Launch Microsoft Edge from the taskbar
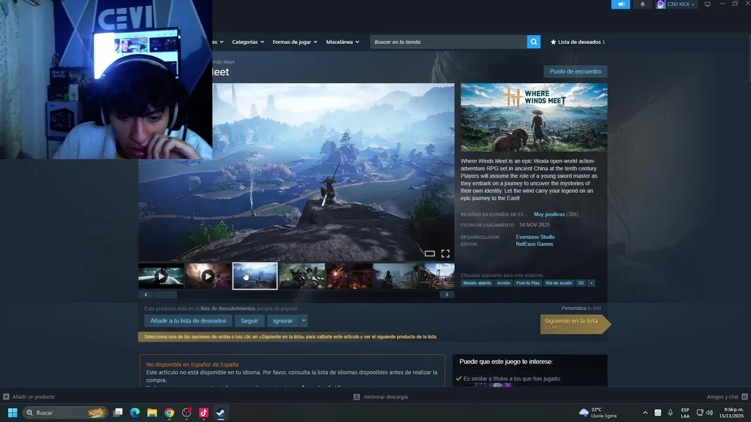This screenshot has height=422, width=751. coord(135,413)
